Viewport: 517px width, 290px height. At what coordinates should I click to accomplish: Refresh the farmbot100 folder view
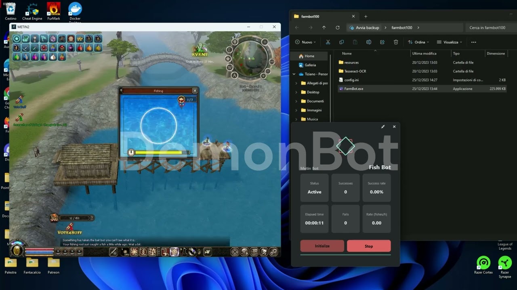338,27
